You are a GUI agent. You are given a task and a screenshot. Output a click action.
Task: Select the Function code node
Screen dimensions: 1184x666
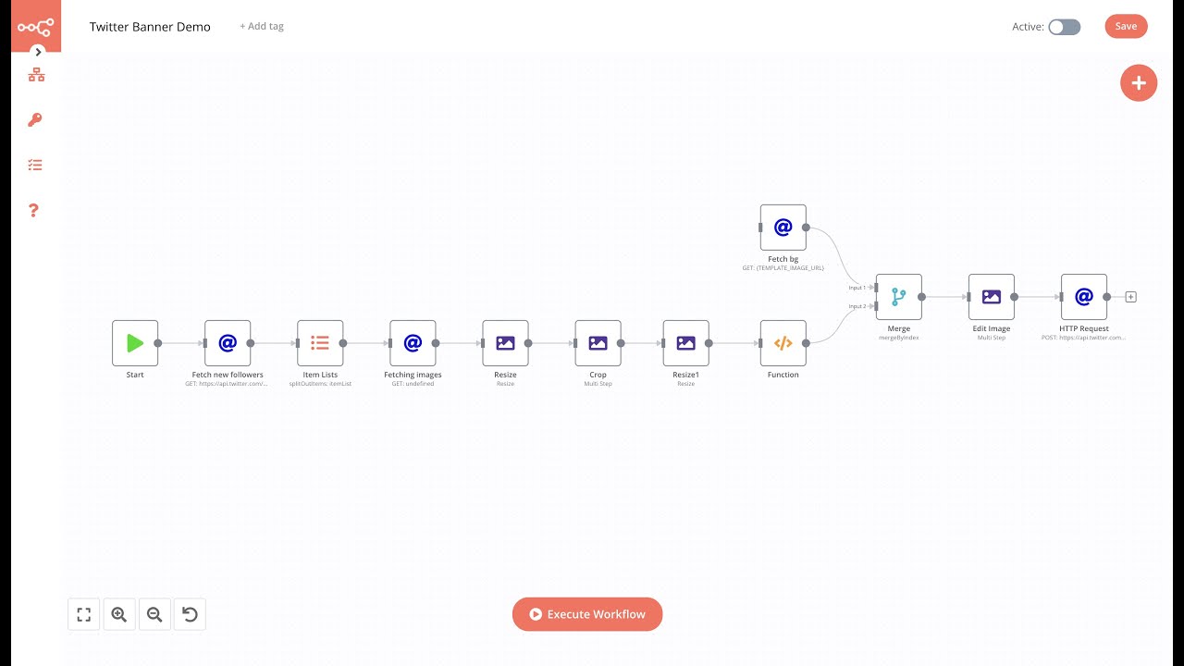pyautogui.click(x=783, y=343)
